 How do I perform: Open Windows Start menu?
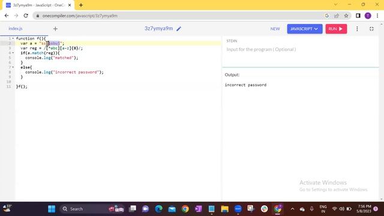coord(52,209)
